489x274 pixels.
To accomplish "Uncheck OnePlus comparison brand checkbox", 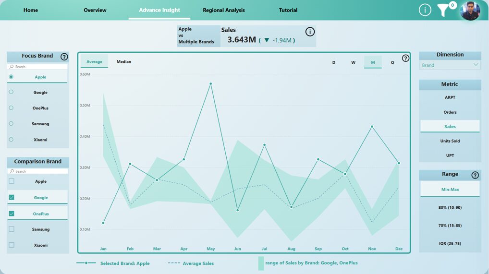I will (12, 214).
